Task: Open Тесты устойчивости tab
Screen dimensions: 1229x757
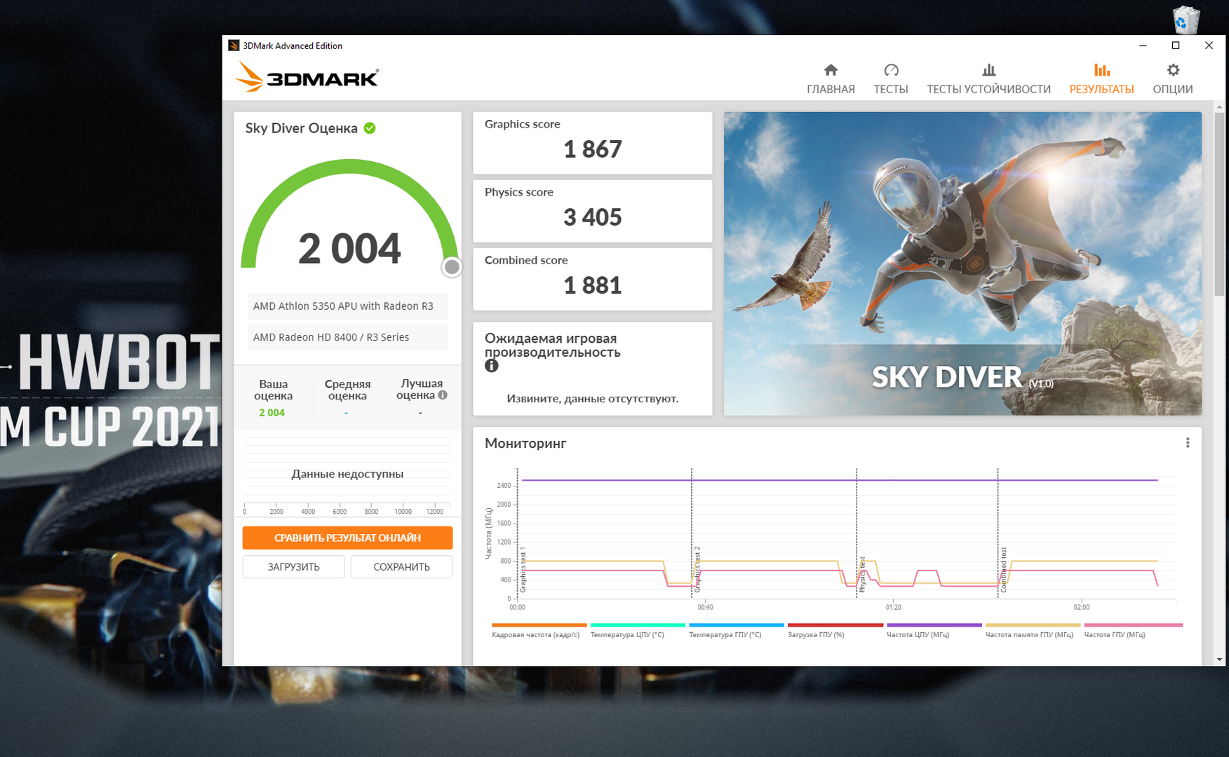Action: tap(988, 79)
